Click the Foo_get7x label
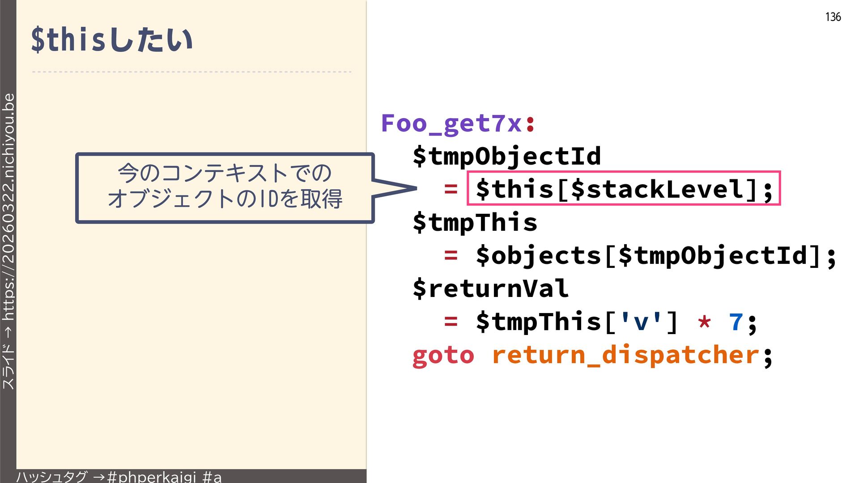859x483 pixels. [x=452, y=123]
